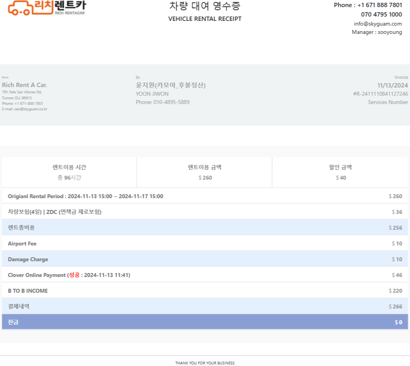Screen dimensions: 410x366
Task: Click the title 'VEHICLE RENTAL RECEIPT'
Action: pos(205,19)
